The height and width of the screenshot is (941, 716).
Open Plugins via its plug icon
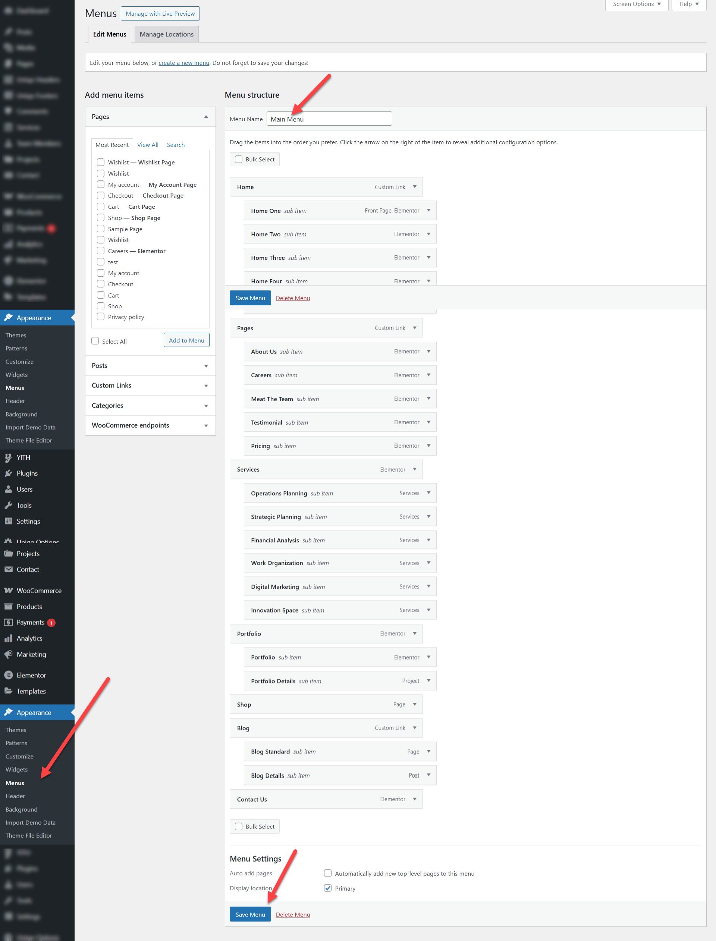tap(8, 473)
